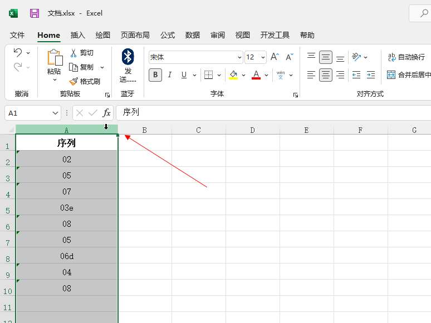Screen dimensions: 431x323
Task: Toggle Italic formatting
Action: [x=169, y=74]
